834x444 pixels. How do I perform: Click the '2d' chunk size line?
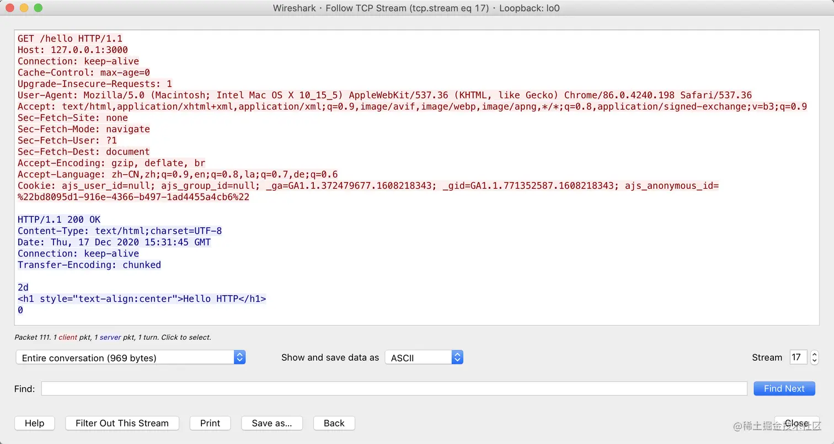point(23,287)
